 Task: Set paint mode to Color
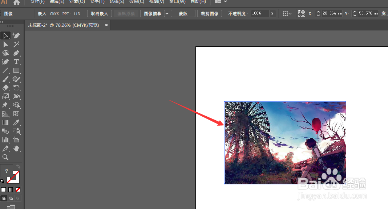click(4, 189)
